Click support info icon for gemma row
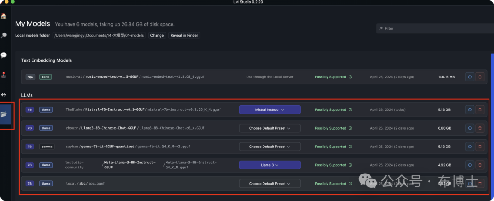The width and height of the screenshot is (494, 201). click(350, 147)
